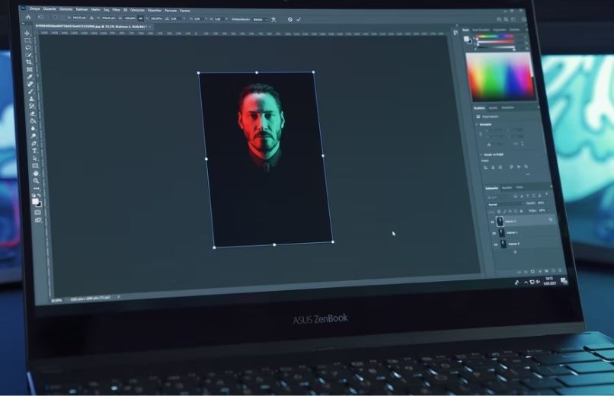614x396 pixels.
Task: Click the hue slider in Color panel
Action: tap(494, 36)
